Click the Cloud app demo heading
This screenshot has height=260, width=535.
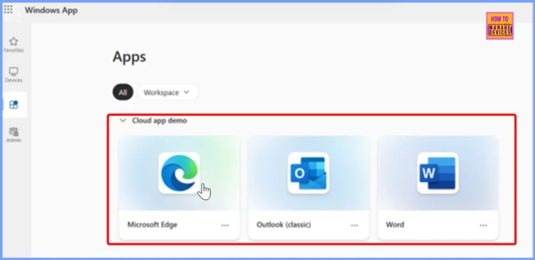pos(159,121)
